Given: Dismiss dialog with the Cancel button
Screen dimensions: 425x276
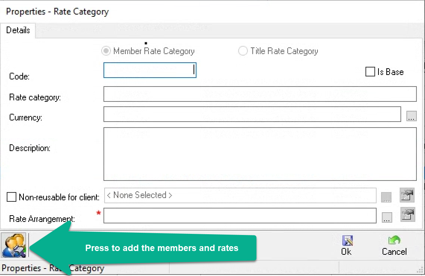Looking at the screenshot, I should click(x=394, y=246).
